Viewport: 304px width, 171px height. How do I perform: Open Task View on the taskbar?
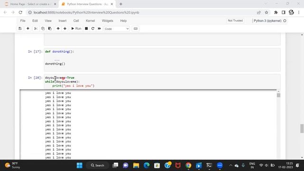115,165
